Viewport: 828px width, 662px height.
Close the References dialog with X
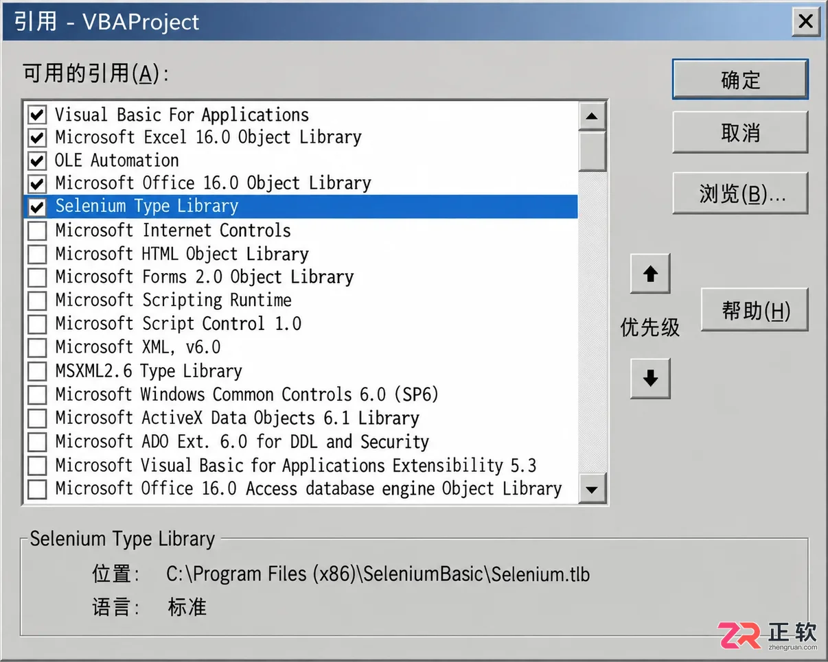(805, 21)
